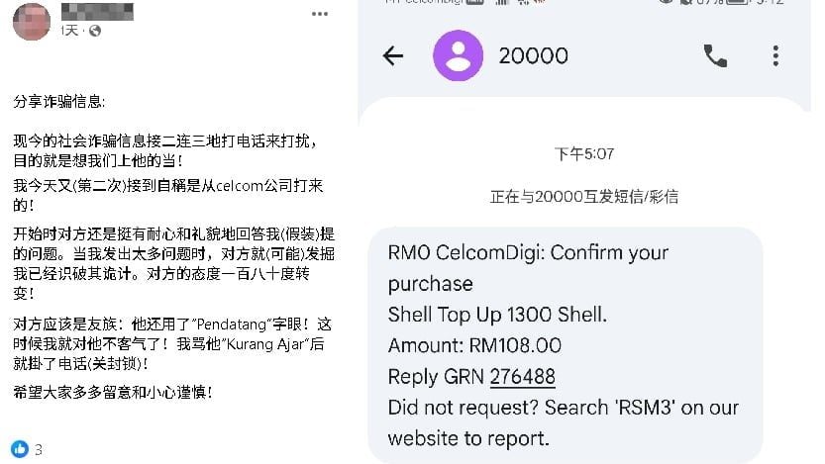Click the CelcomDigi SMS message bubble

565,344
